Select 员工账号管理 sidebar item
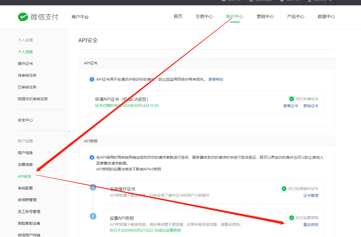The height and width of the screenshot is (237, 361). tap(29, 212)
